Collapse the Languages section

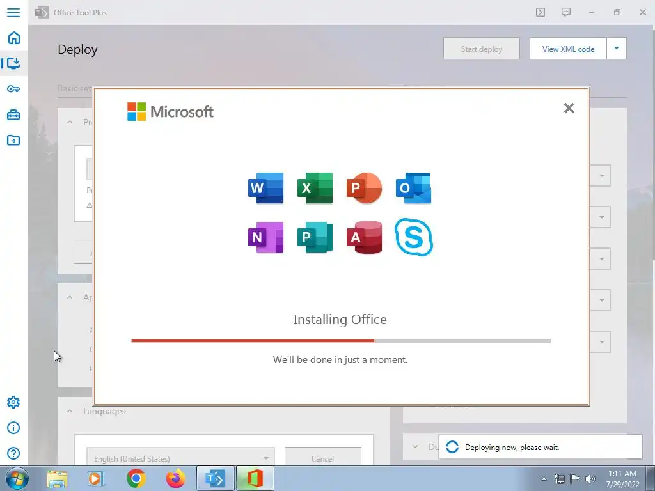(x=70, y=411)
